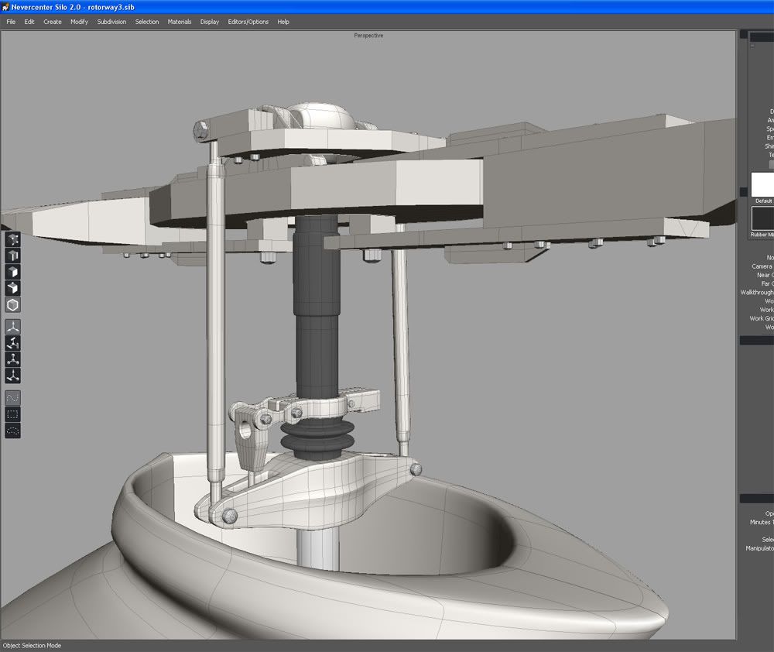Pick the translate manipulator with arrow axes
Viewport: 774px width, 652px height.
click(12, 327)
